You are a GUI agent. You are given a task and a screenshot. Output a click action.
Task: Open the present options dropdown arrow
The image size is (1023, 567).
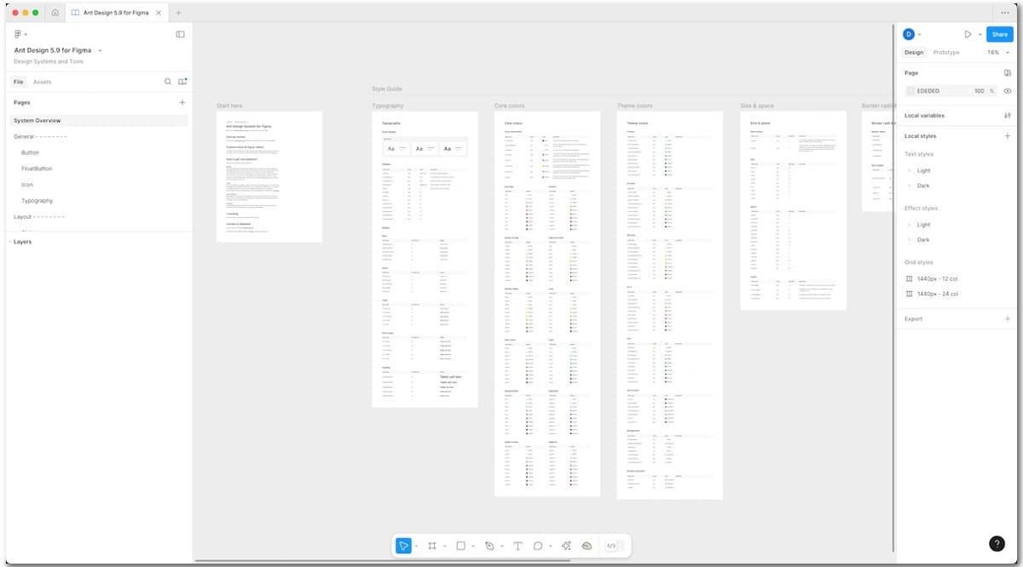[980, 34]
